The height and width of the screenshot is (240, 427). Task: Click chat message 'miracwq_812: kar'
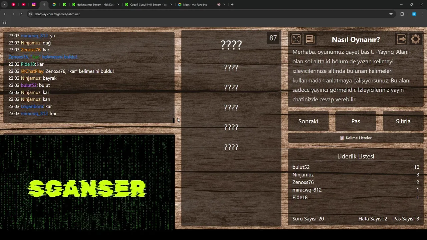[32, 113]
